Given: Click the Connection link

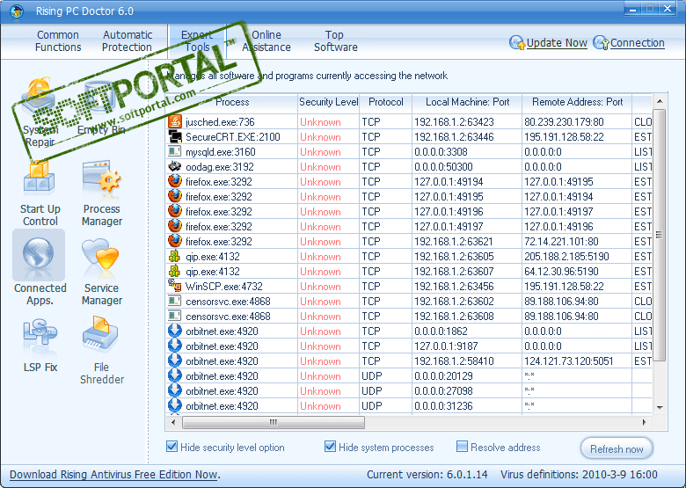Looking at the screenshot, I should coord(637,43).
